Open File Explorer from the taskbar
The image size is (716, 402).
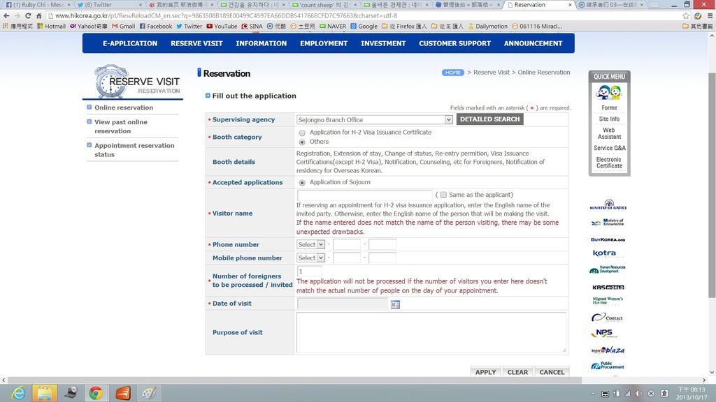click(x=44, y=393)
